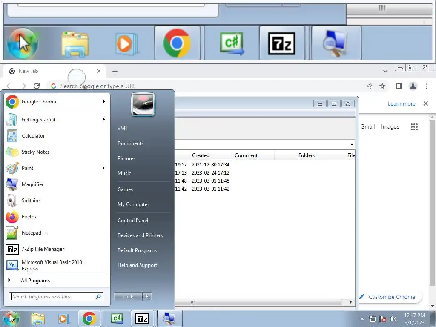Open the shutdown options arrow beside Lock

coord(147,297)
